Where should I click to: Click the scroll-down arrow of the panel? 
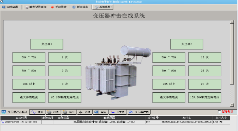(x=232, y=105)
